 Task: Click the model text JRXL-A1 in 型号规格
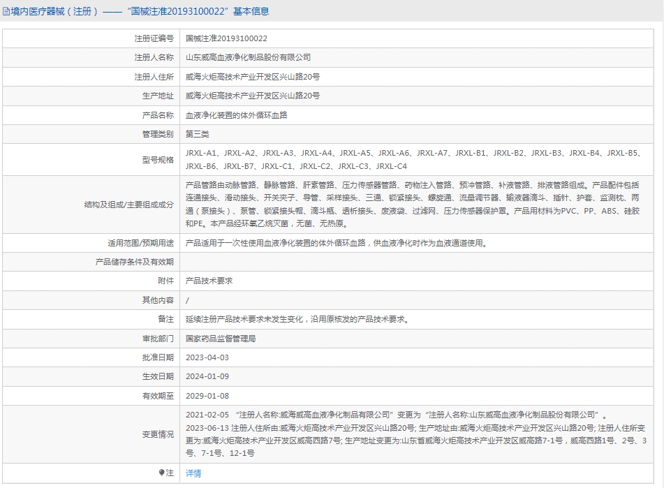(x=201, y=153)
